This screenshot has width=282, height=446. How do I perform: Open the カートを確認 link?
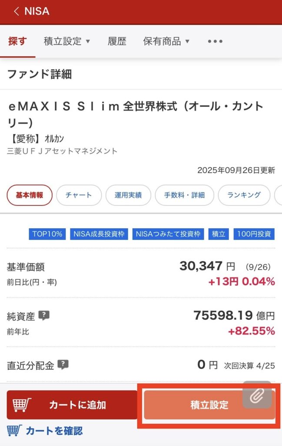pos(54,431)
